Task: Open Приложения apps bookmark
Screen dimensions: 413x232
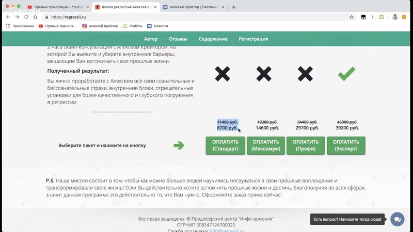Action: click(20, 26)
